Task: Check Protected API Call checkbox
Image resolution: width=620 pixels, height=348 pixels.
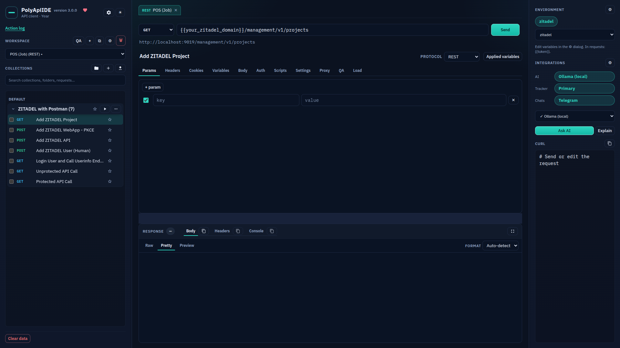Action: 12,181
